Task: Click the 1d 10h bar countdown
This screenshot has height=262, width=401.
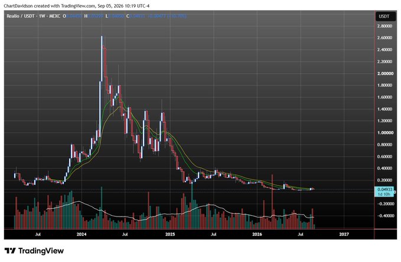Action: (384, 194)
